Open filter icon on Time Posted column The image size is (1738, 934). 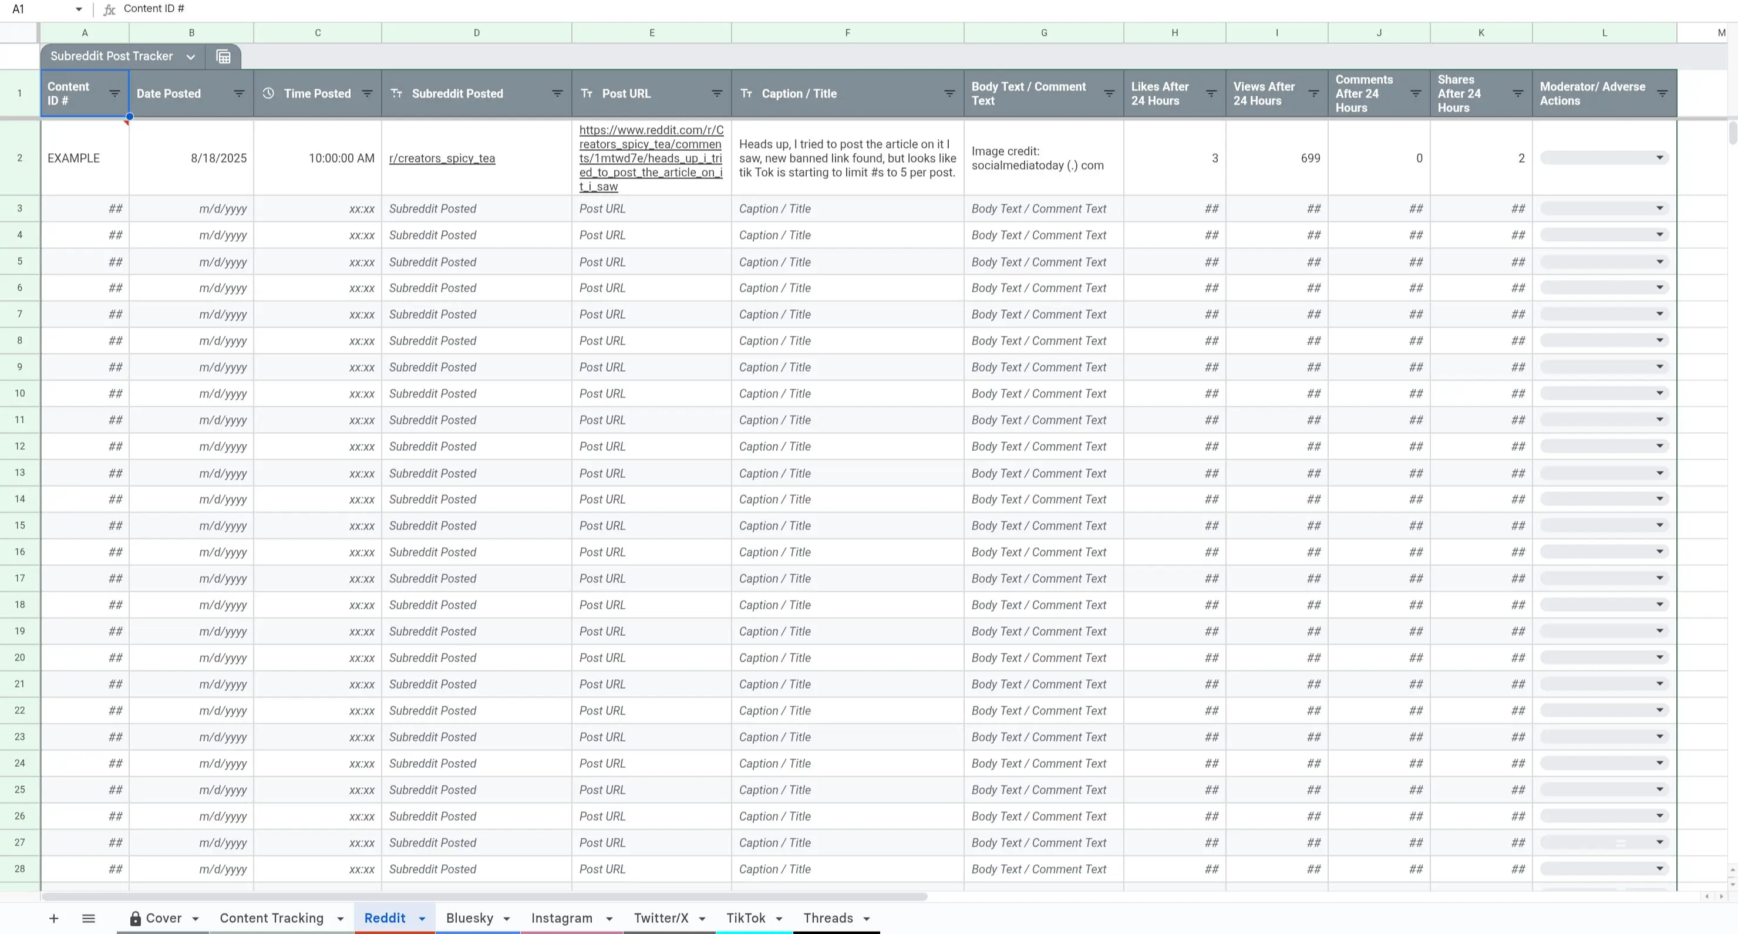367,94
